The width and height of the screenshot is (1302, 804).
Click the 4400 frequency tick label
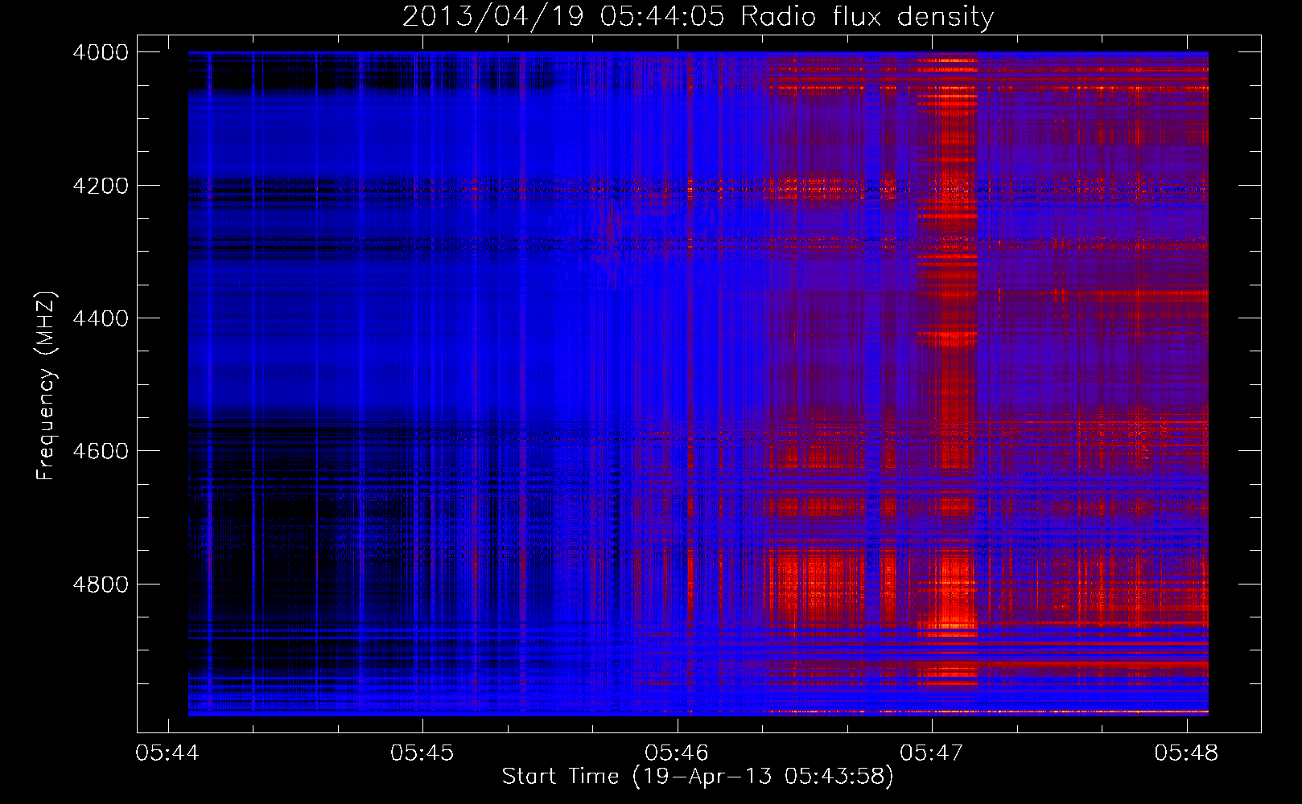click(x=101, y=318)
